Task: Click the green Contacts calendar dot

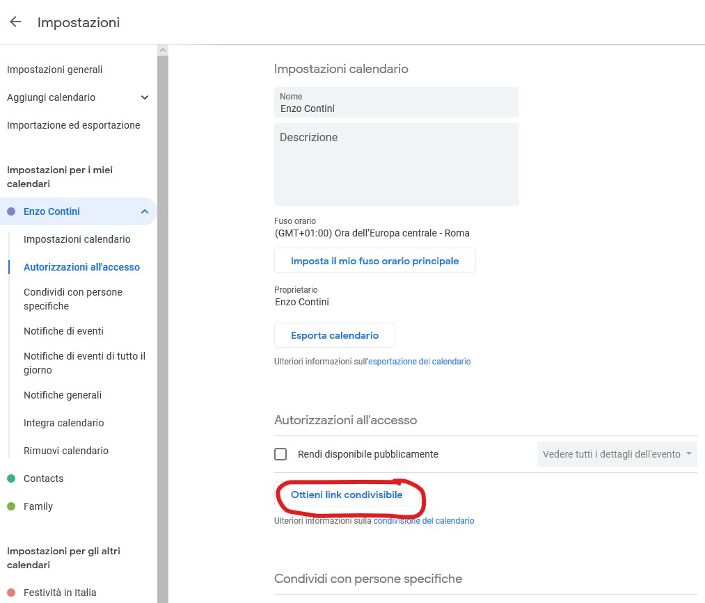Action: tap(11, 479)
